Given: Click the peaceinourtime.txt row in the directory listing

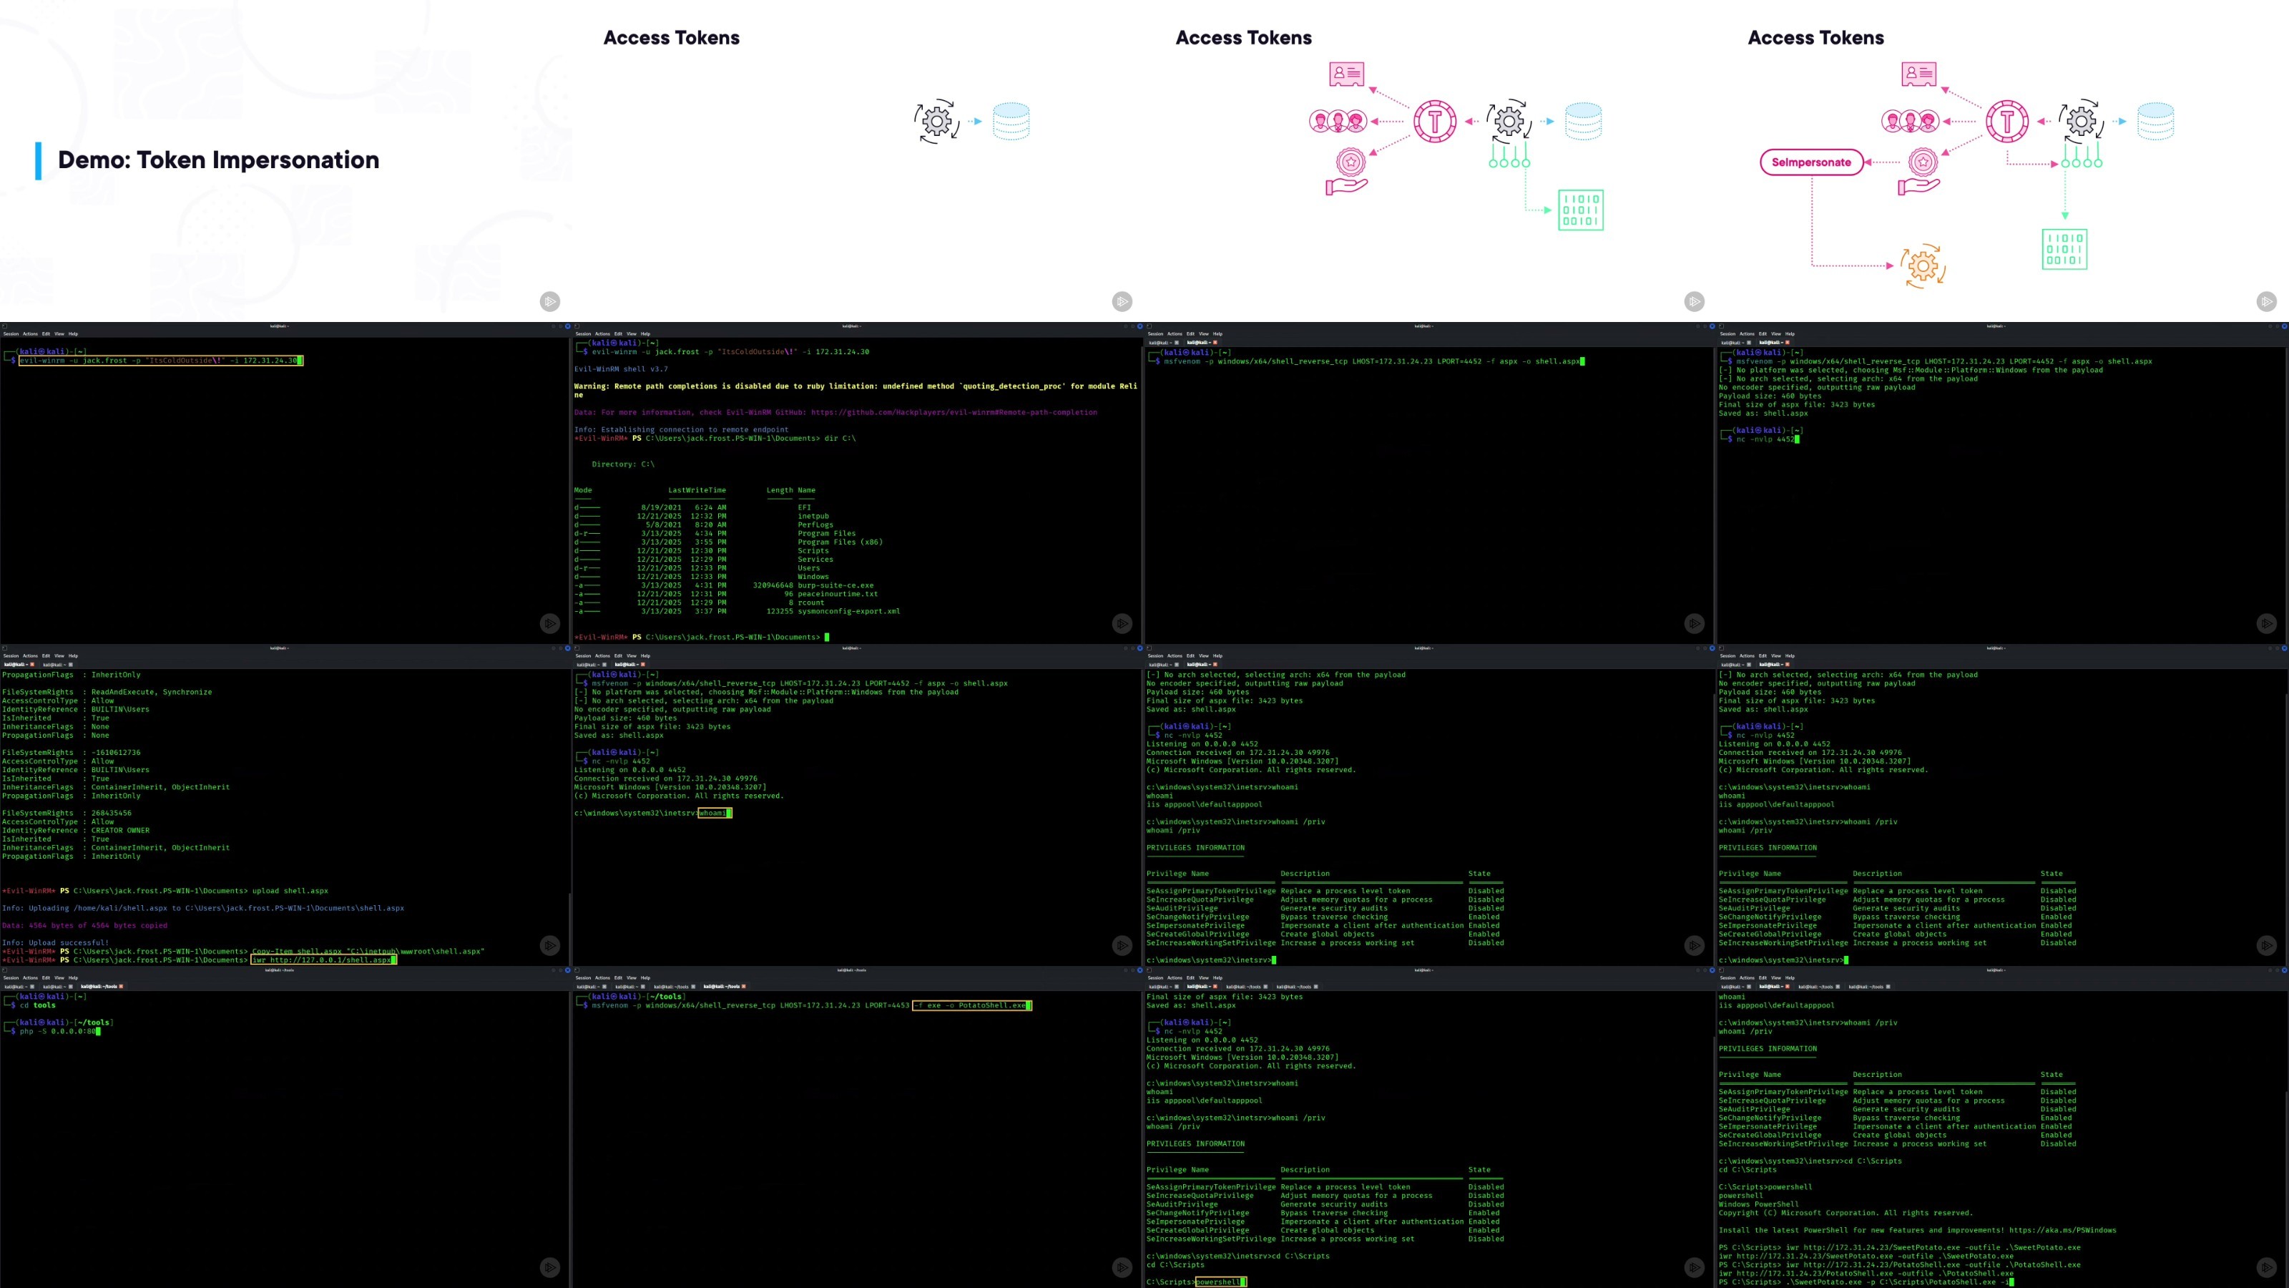Looking at the screenshot, I should (x=725, y=594).
